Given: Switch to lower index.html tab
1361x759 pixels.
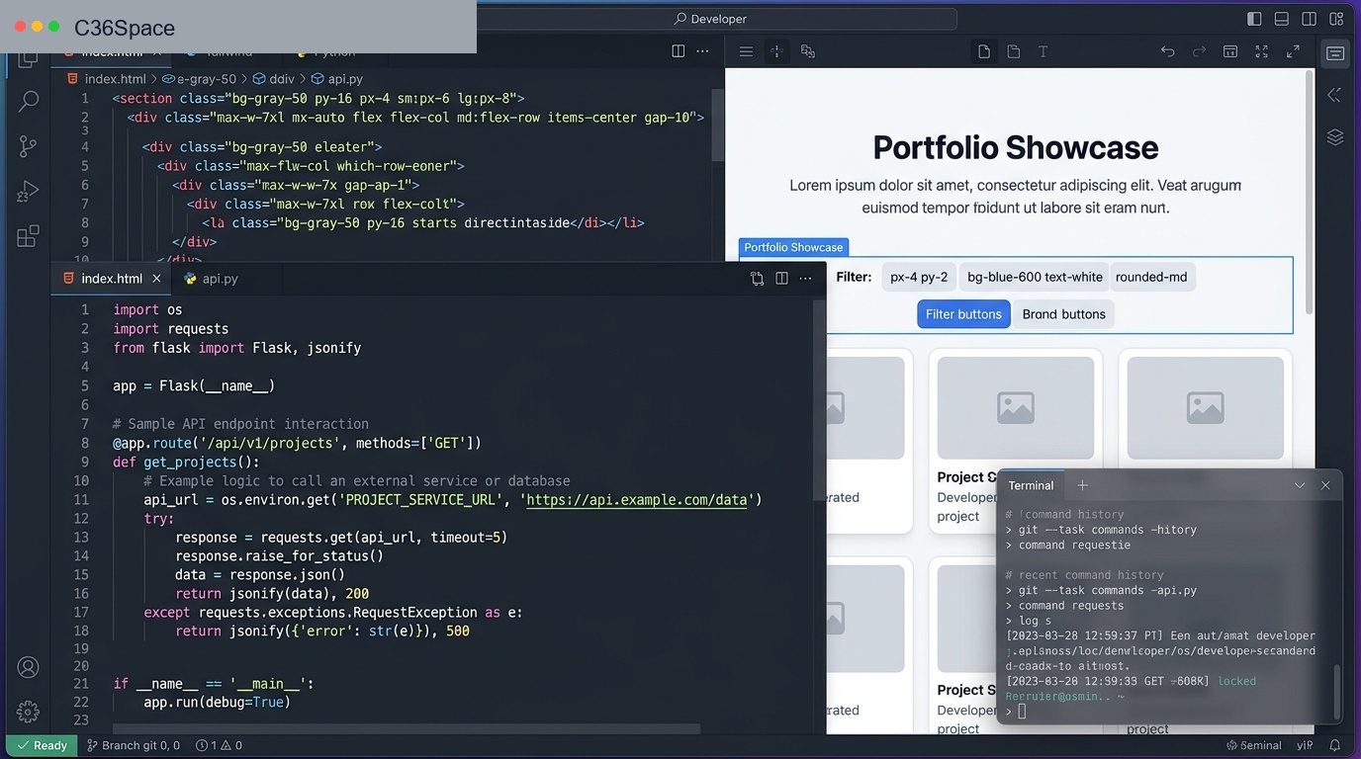Looking at the screenshot, I should pos(112,279).
